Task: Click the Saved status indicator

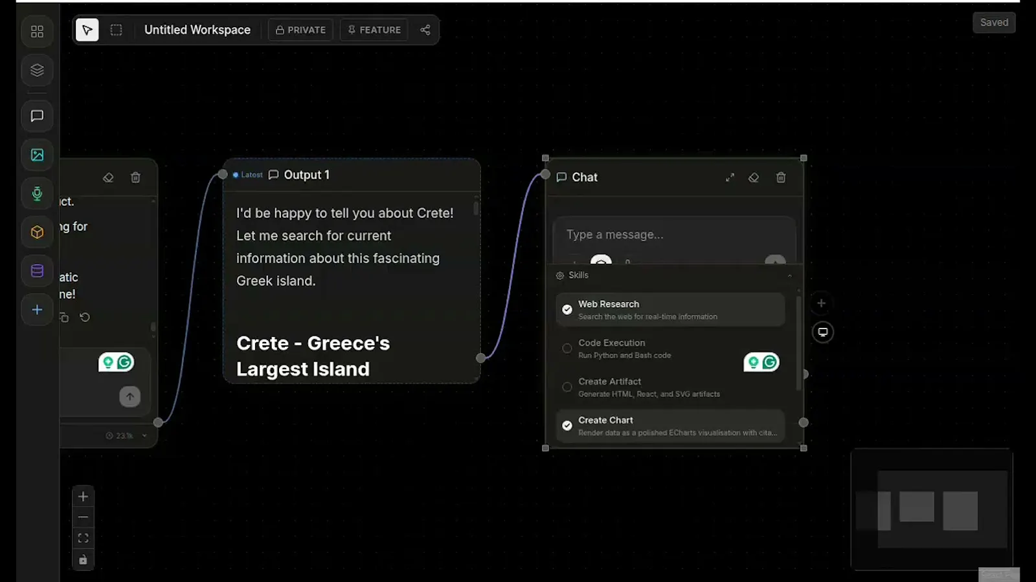Action: coord(994,23)
